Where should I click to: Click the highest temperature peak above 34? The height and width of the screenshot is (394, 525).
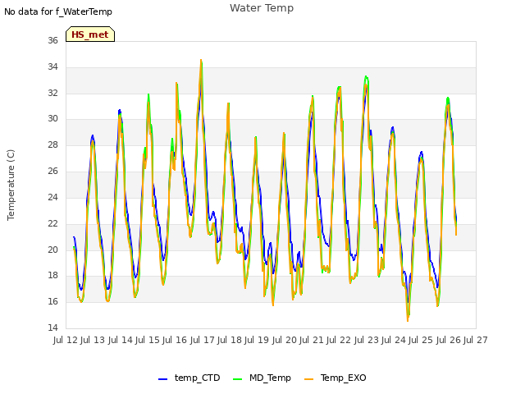(x=201, y=60)
